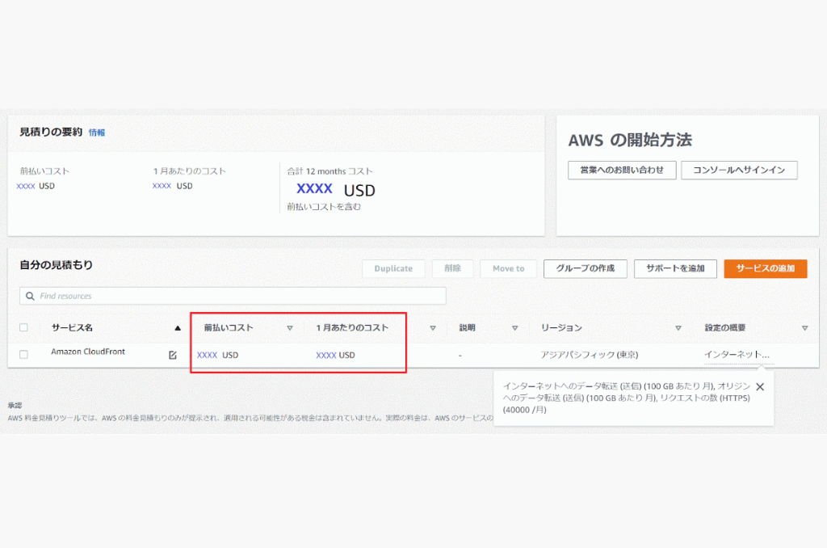Click the Move to button
This screenshot has width=827, height=548.
point(509,268)
